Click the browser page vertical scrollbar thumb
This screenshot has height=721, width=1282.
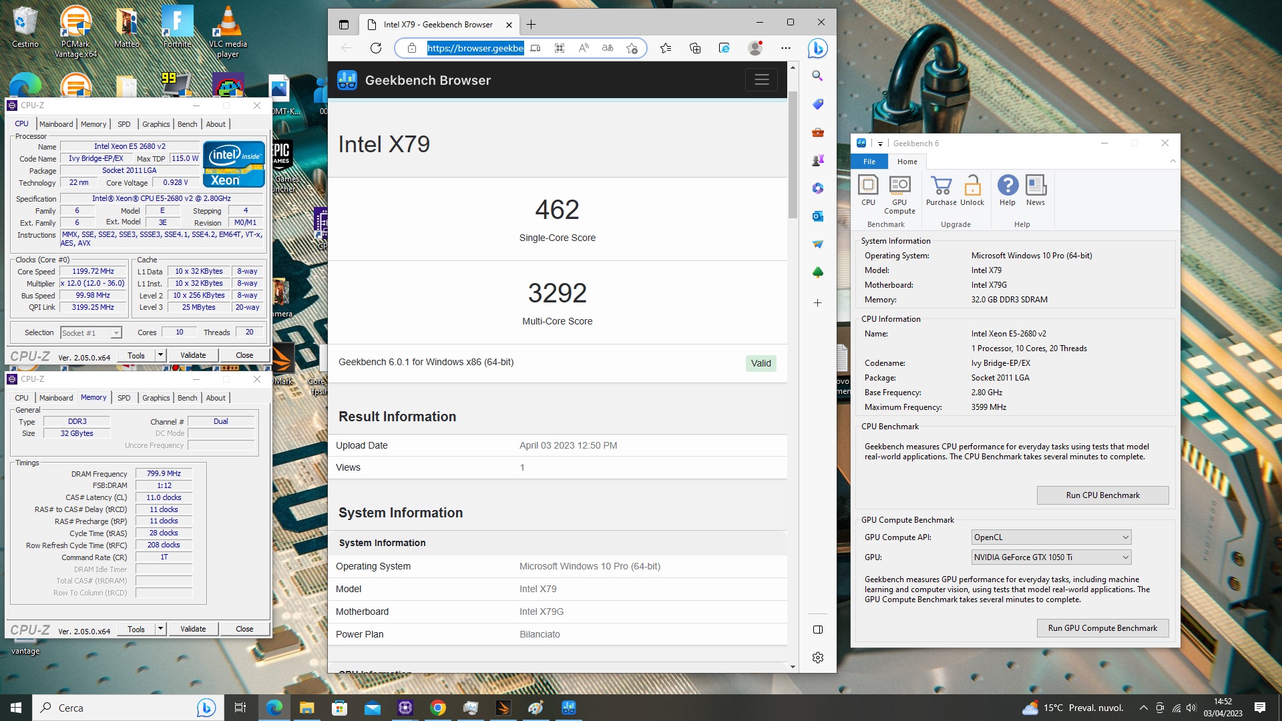(793, 154)
